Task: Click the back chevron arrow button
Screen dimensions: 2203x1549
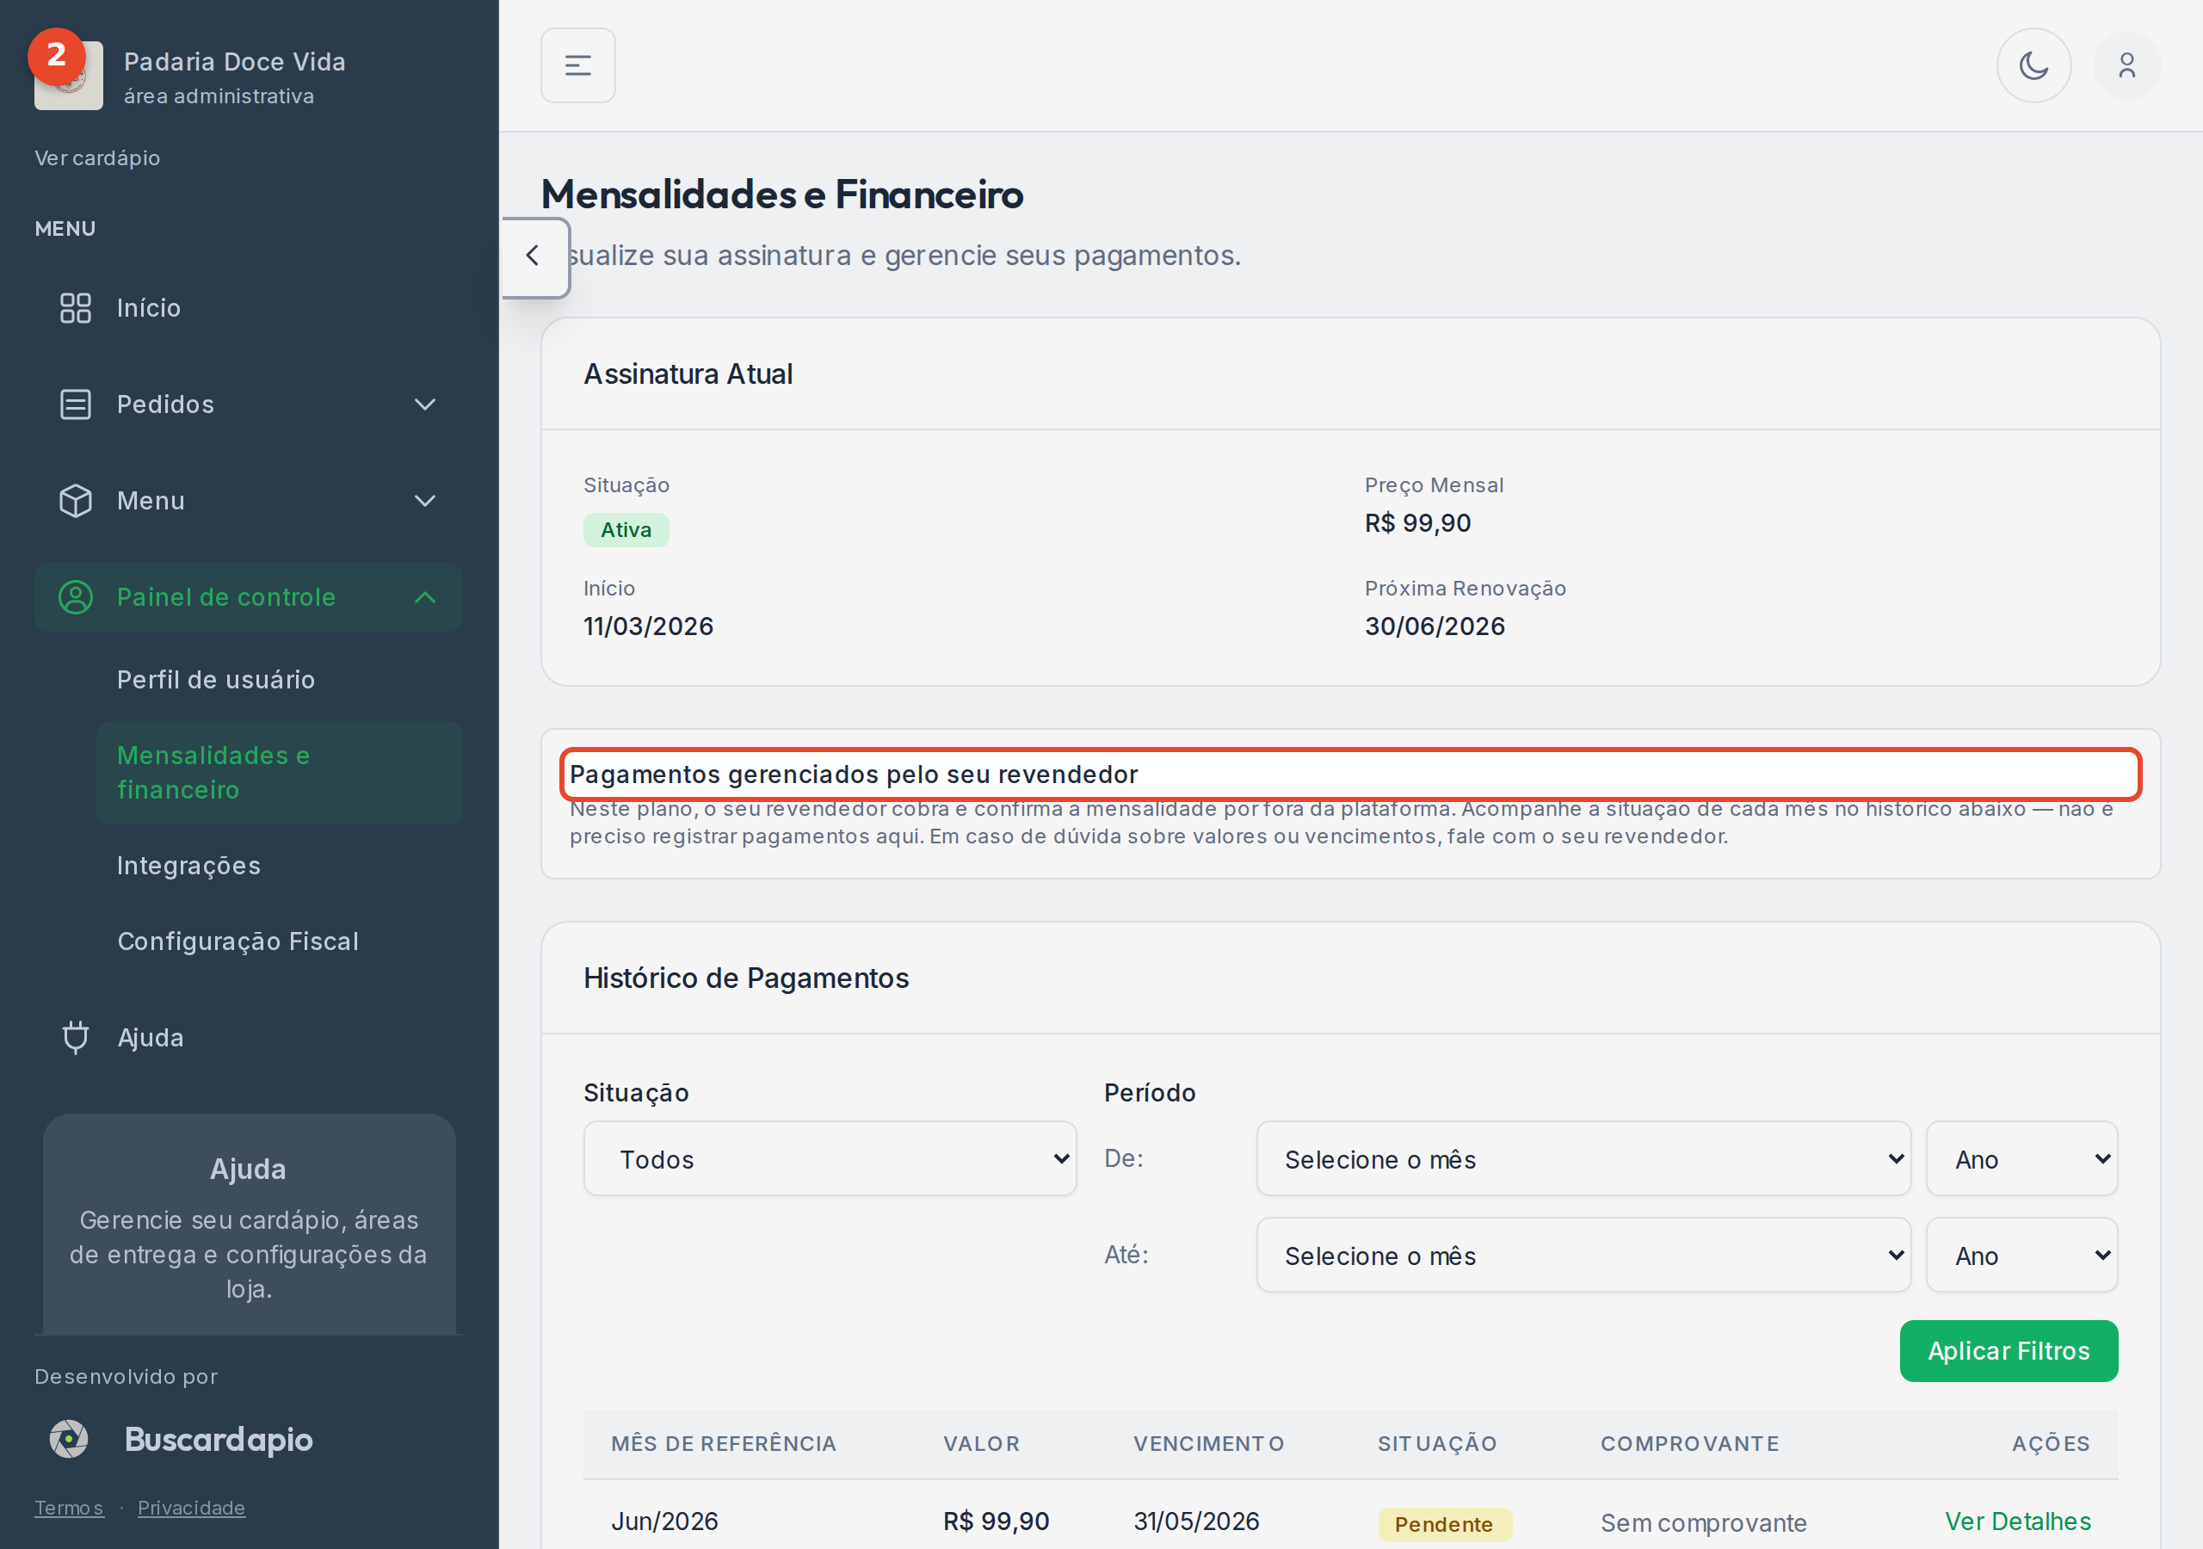Action: point(534,256)
